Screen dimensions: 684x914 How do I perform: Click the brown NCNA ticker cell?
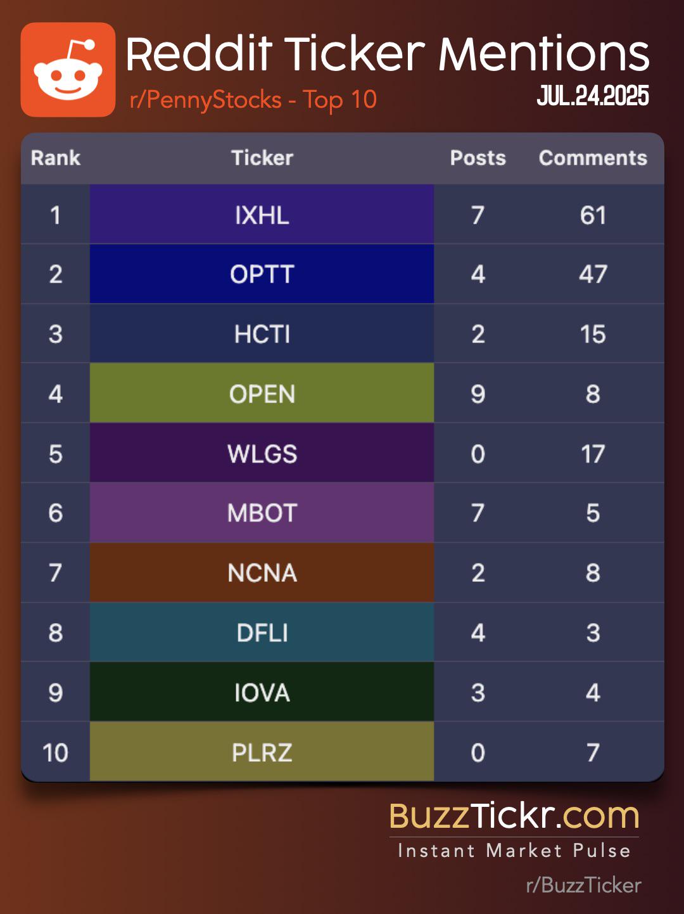tap(262, 572)
